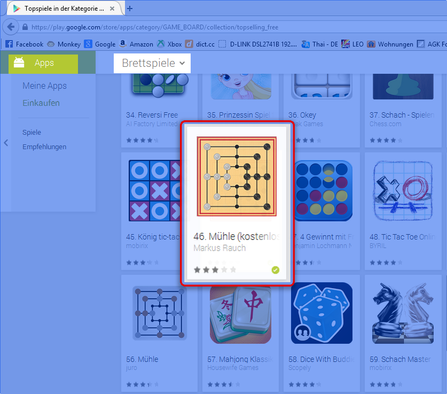This screenshot has height=394, width=447.
Task: Open the 58. Dice With Buddies title
Action: click(321, 359)
